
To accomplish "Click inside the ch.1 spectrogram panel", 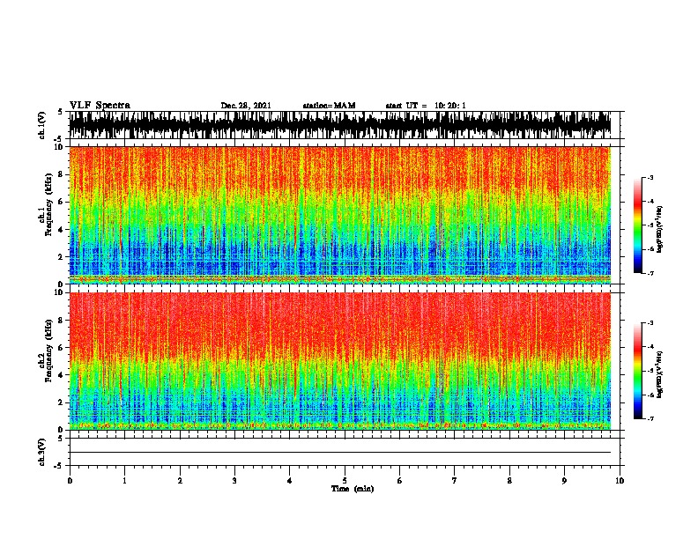I will pyautogui.click(x=340, y=215).
